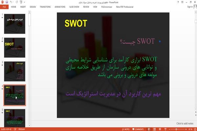This screenshot has height=131, width=197.
Task: Select slide 5 thumbnail
Action: [x=15, y=118]
